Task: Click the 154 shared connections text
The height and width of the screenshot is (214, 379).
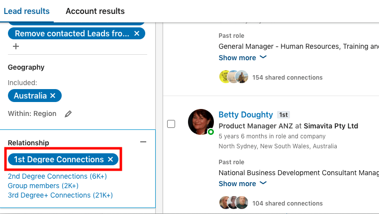Action: pyautogui.click(x=287, y=77)
